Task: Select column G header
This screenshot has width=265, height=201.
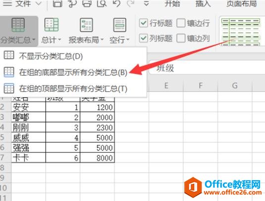Action: click(x=235, y=85)
